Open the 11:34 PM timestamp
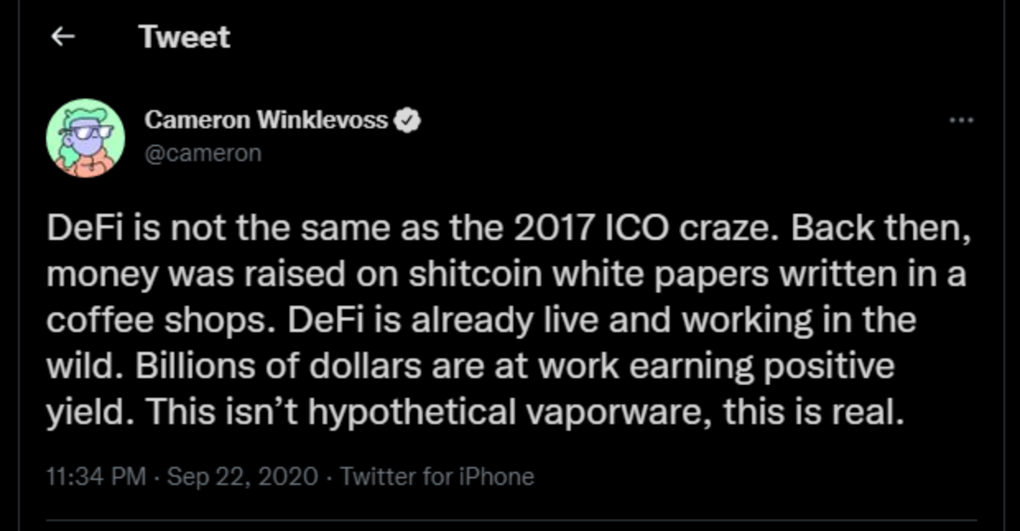 pos(97,476)
